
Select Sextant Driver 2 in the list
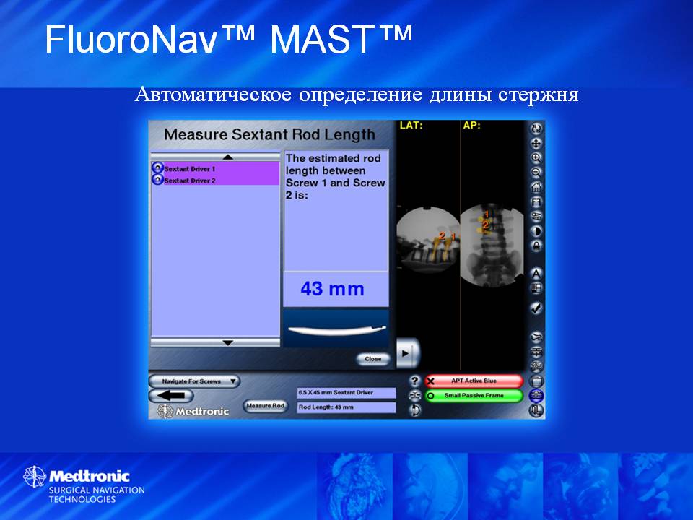(x=216, y=180)
